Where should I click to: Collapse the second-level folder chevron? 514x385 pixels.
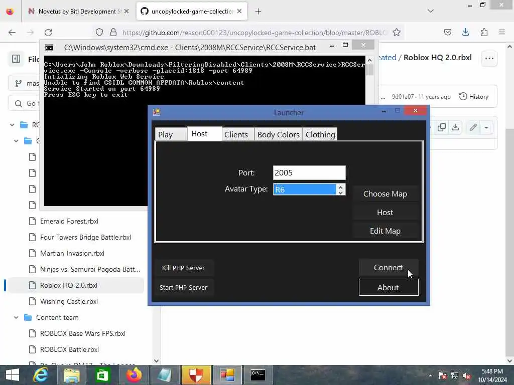[16, 141]
